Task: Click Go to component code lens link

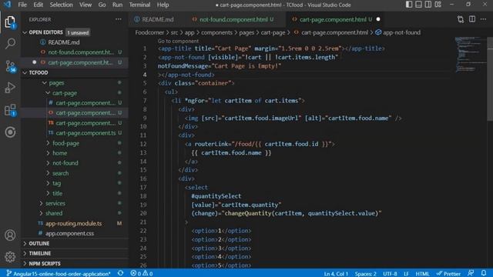Action: pos(178,41)
